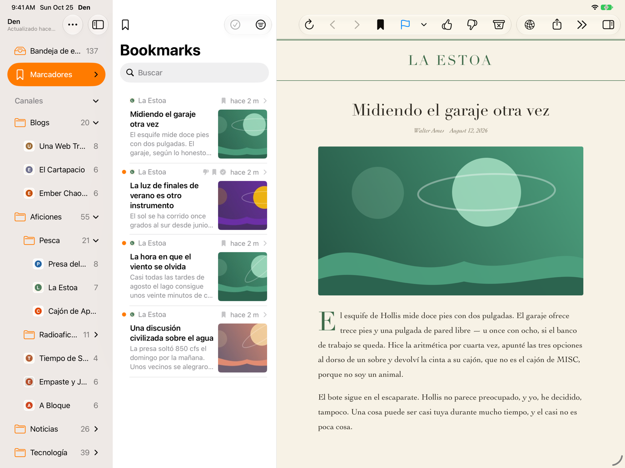Share the article
This screenshot has width=625, height=468.
pos(557,24)
